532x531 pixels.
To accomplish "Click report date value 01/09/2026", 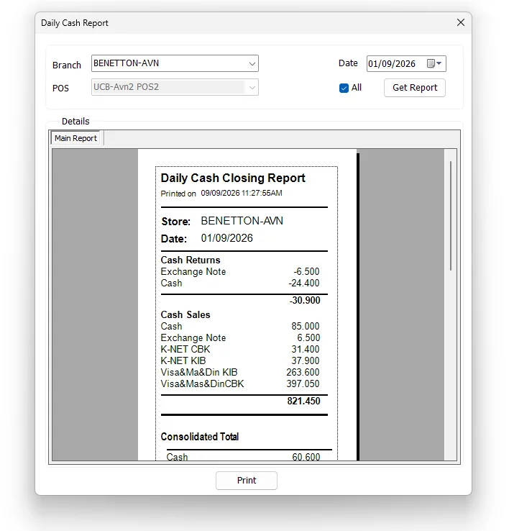I will [x=226, y=238].
